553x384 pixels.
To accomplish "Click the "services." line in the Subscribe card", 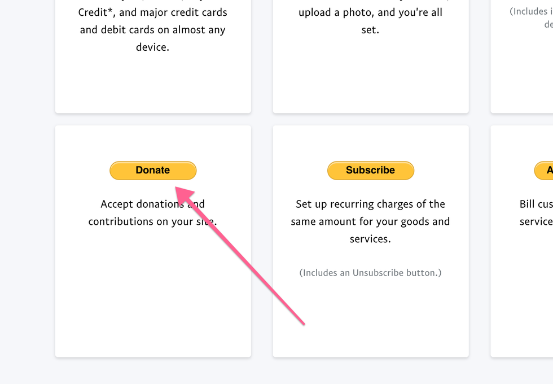I will coord(370,239).
